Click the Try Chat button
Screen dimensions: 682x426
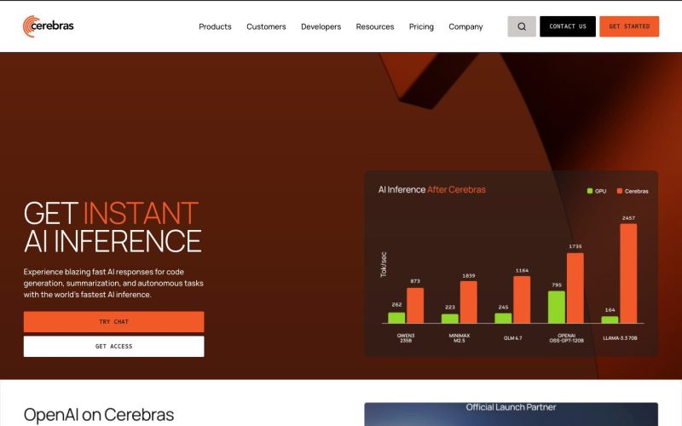(113, 322)
